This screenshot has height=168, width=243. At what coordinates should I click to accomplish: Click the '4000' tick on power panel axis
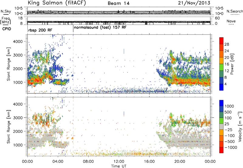[x=18, y=42]
